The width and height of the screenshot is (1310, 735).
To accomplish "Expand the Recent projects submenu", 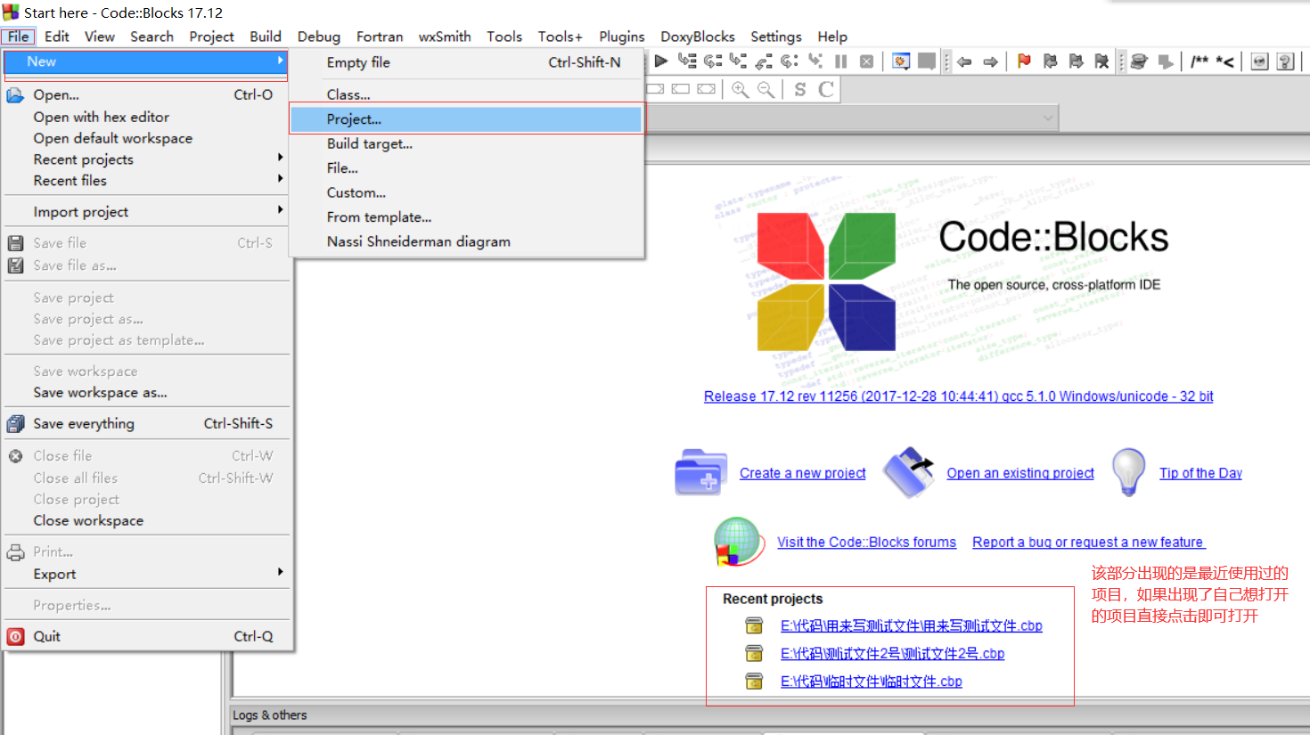I will tap(144, 159).
